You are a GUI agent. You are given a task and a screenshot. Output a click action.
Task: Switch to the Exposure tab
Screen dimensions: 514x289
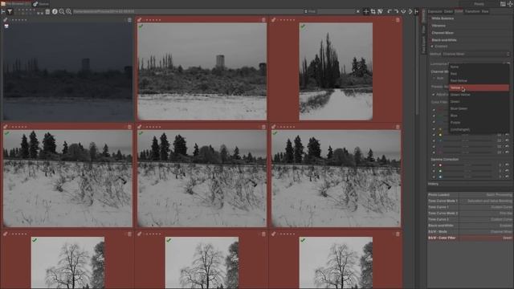pyautogui.click(x=435, y=11)
